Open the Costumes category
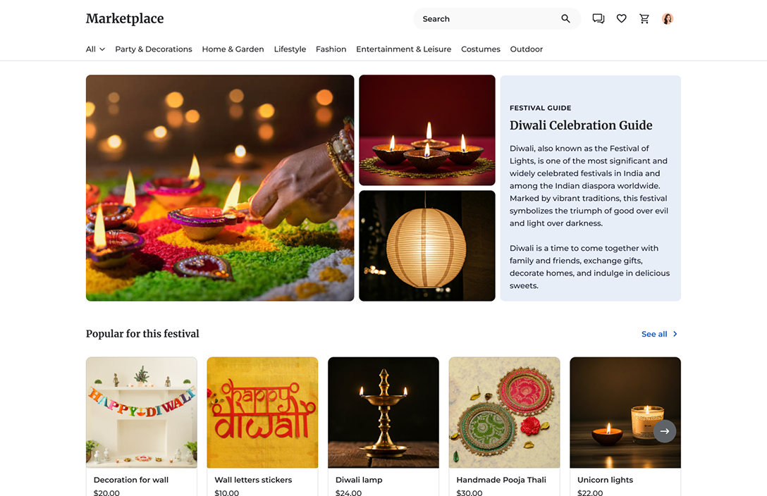 pyautogui.click(x=481, y=49)
